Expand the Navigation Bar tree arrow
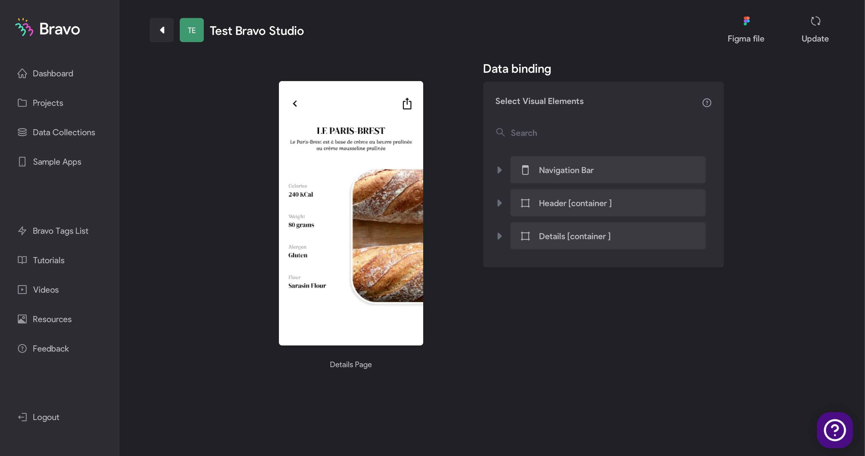 coord(499,170)
